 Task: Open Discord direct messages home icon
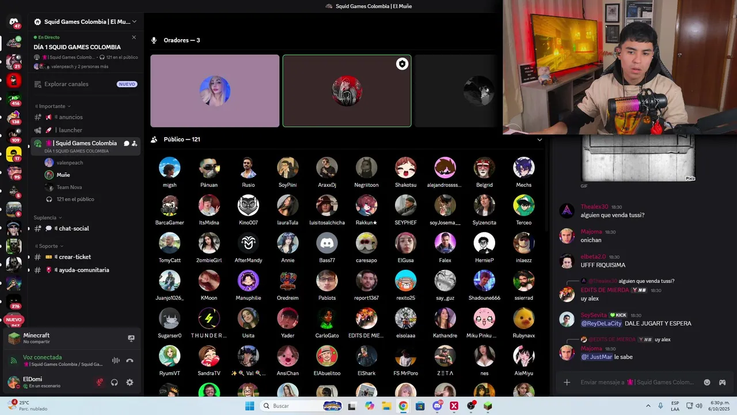point(14,22)
